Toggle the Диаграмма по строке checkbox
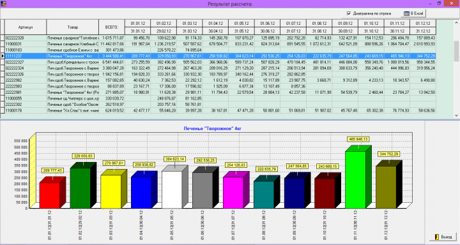Screen dimensions: 460x245 click(x=349, y=13)
